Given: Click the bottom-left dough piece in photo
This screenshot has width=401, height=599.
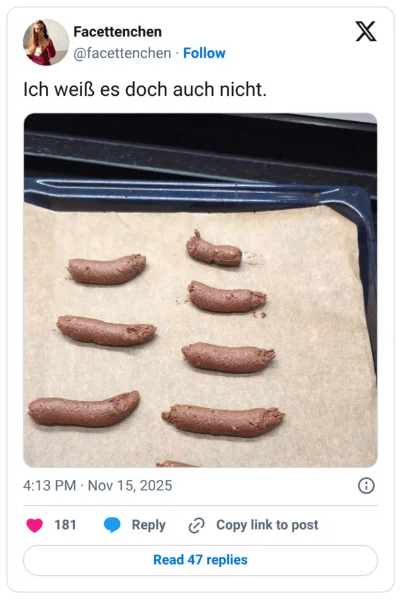Looking at the screenshot, I should click(x=83, y=409).
